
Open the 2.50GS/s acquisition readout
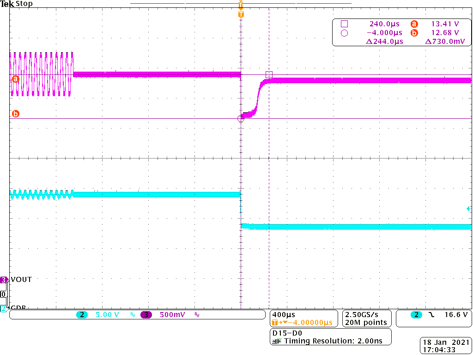pos(366,314)
